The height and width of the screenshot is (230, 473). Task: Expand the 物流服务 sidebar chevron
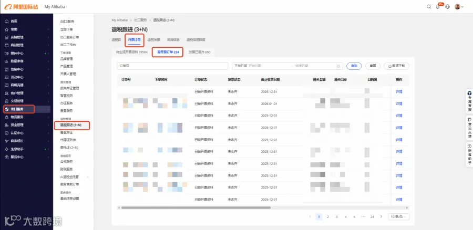(48, 117)
